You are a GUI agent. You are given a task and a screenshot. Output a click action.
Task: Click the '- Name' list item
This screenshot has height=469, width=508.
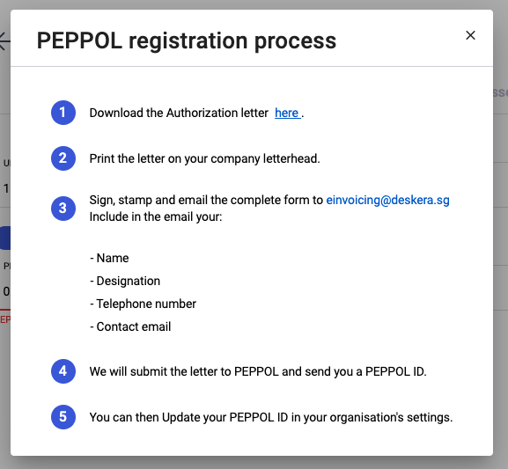(x=109, y=258)
